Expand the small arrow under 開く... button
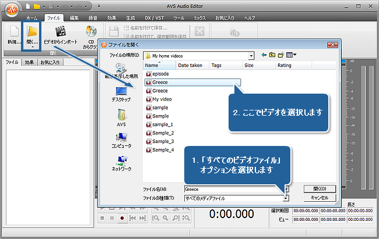The image size is (379, 239). pos(33,47)
